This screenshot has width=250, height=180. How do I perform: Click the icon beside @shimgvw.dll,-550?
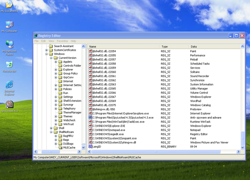tap(90, 109)
